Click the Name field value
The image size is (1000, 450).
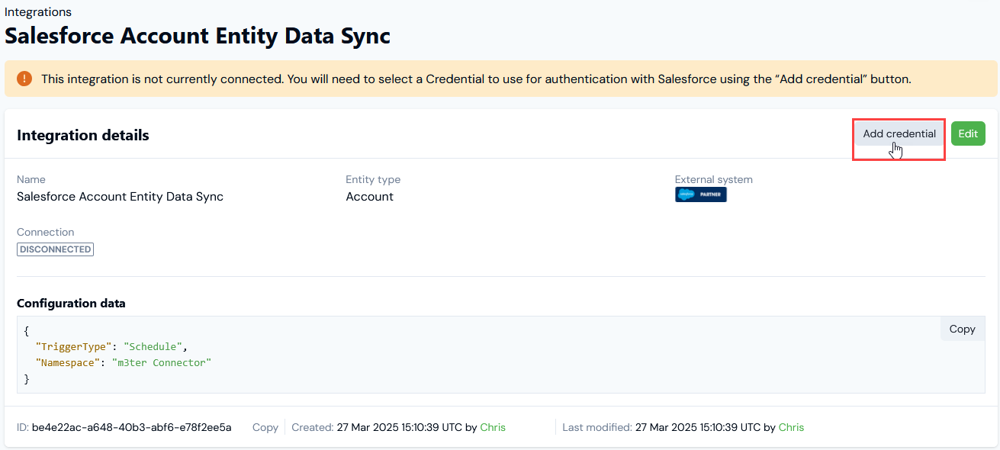point(120,196)
